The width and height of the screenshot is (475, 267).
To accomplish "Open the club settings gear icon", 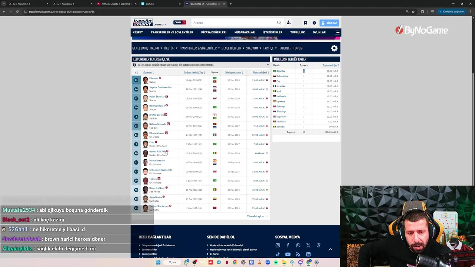I will (x=334, y=48).
